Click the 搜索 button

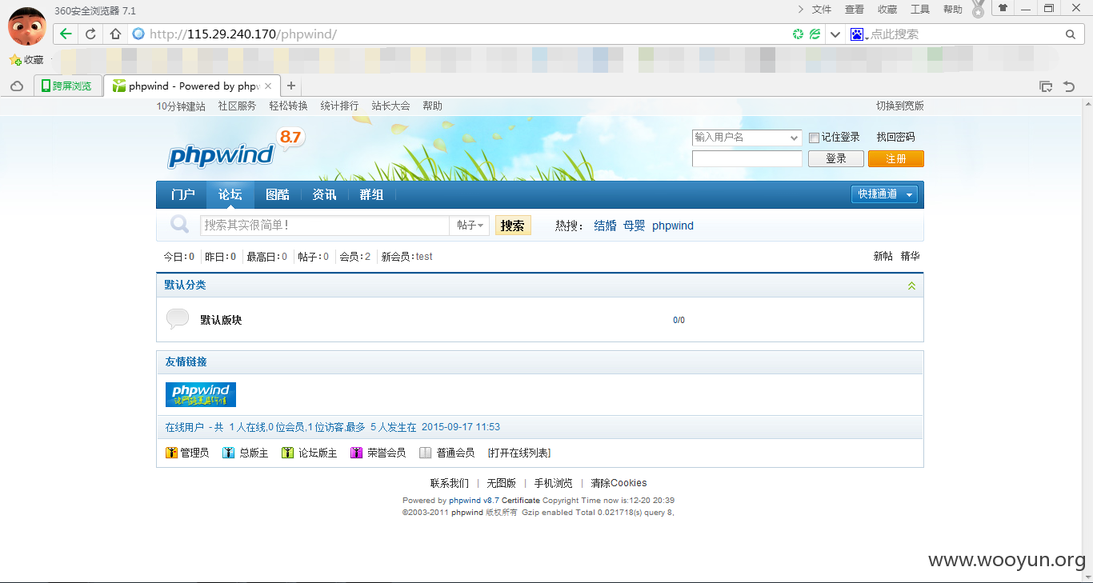pyautogui.click(x=513, y=226)
